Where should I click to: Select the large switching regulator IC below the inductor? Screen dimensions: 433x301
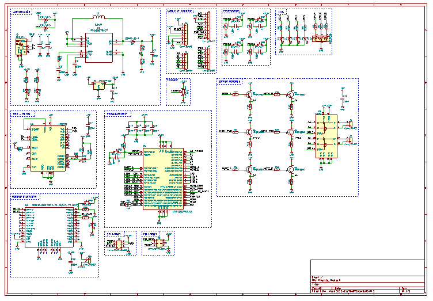(x=99, y=48)
